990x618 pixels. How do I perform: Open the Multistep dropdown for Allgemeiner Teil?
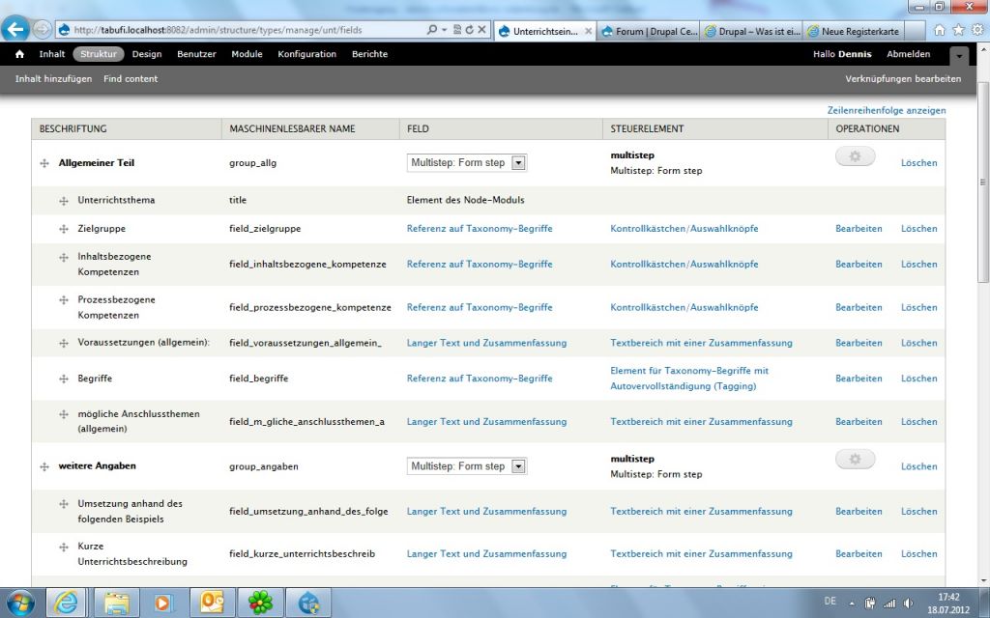coord(518,163)
